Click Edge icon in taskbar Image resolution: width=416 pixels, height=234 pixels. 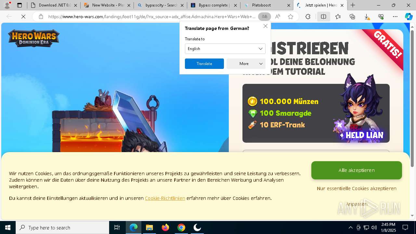134,227
